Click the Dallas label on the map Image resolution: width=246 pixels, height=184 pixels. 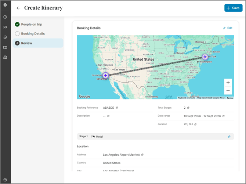pos(158,79)
